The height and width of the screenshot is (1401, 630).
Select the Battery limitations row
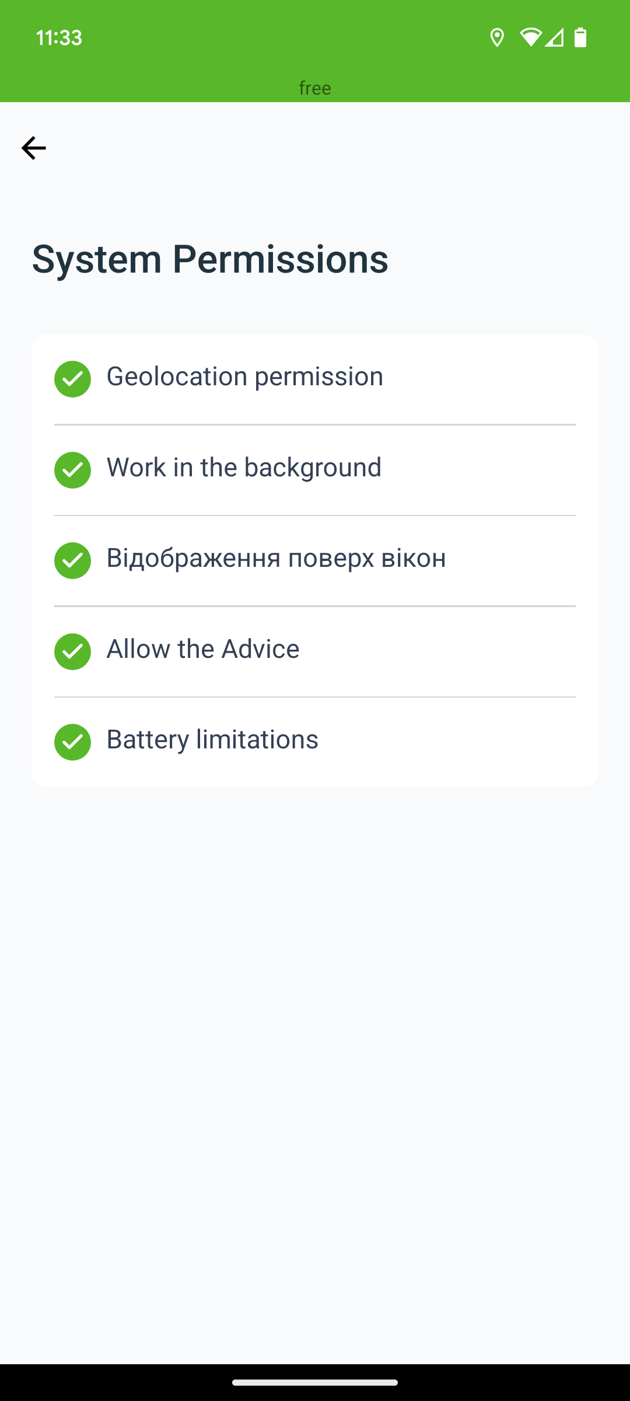[315, 742]
